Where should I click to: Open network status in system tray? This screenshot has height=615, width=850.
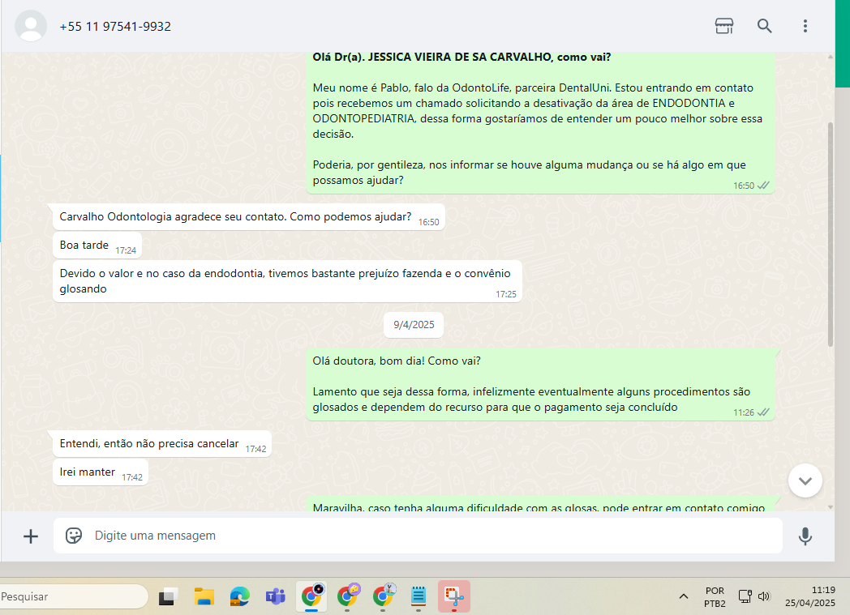coord(745,596)
